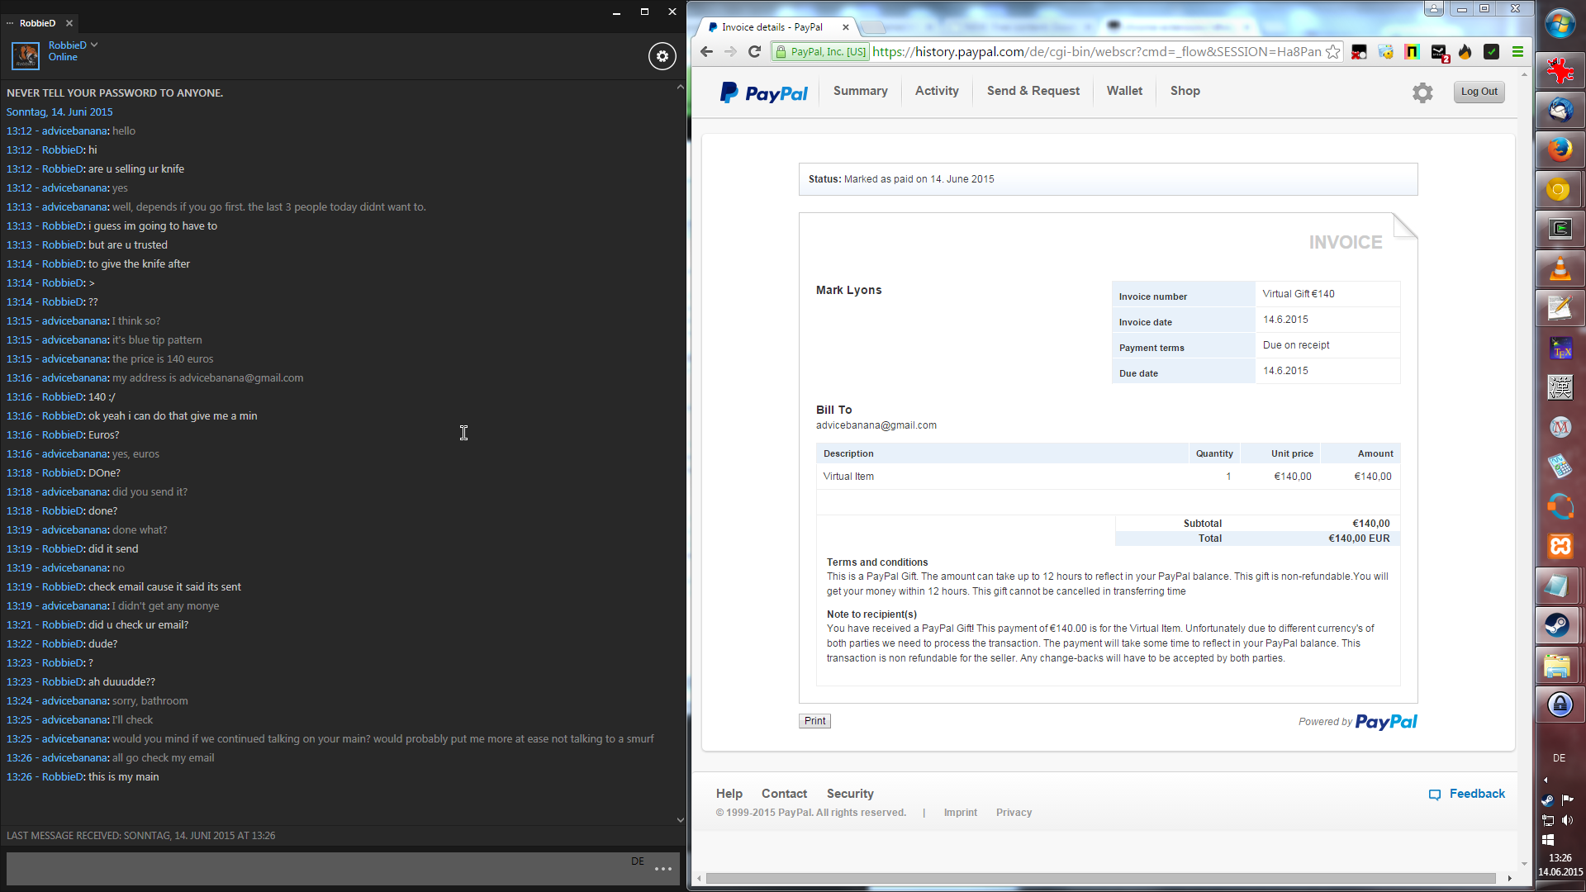
Task: Go to the Wallet menu item
Action: click(x=1124, y=91)
